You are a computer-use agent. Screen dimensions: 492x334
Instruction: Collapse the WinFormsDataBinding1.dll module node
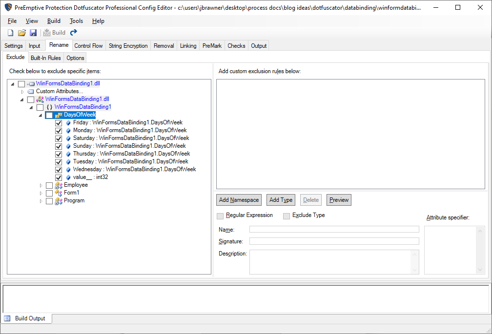[x=22, y=99]
